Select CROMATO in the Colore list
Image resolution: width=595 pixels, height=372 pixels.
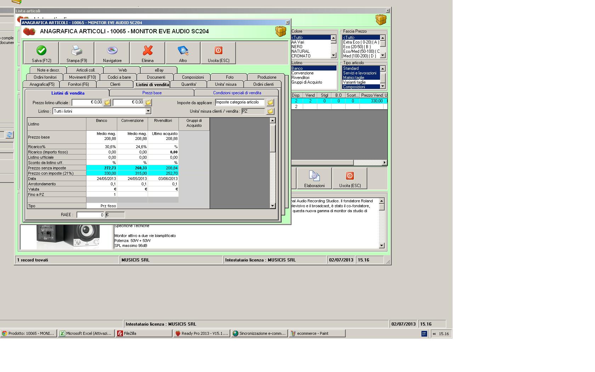[x=311, y=56]
